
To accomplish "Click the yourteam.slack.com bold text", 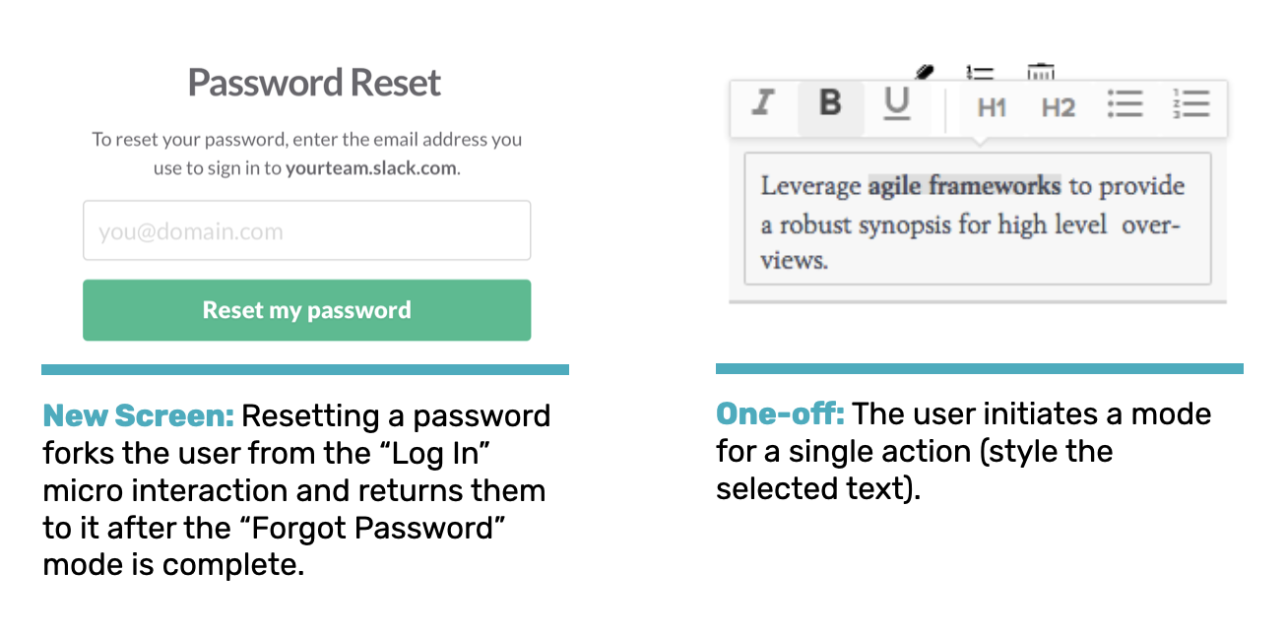I will click(371, 167).
